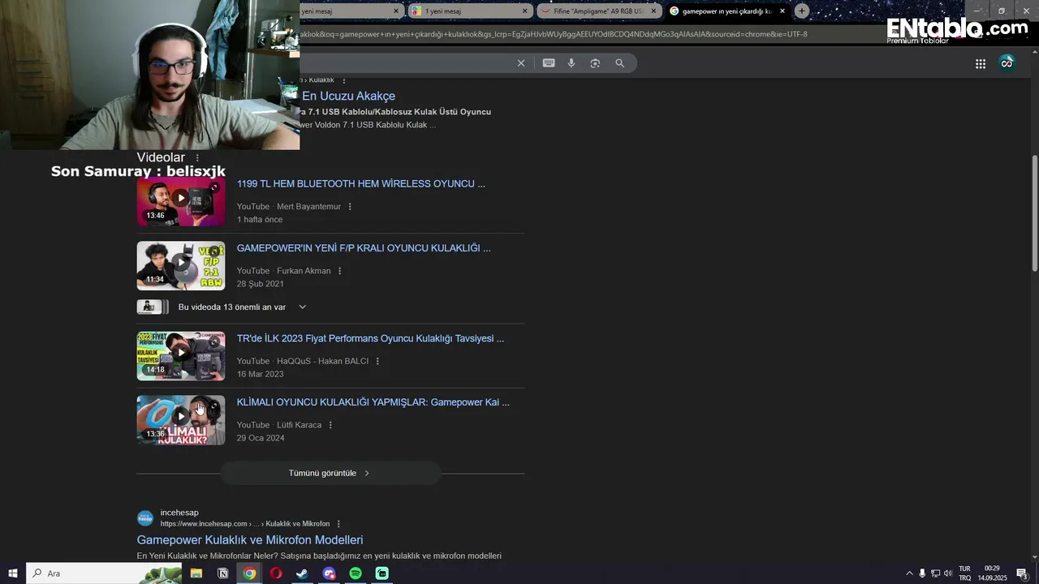Open the system tray volume control
This screenshot has height=584, width=1039.
948,573
